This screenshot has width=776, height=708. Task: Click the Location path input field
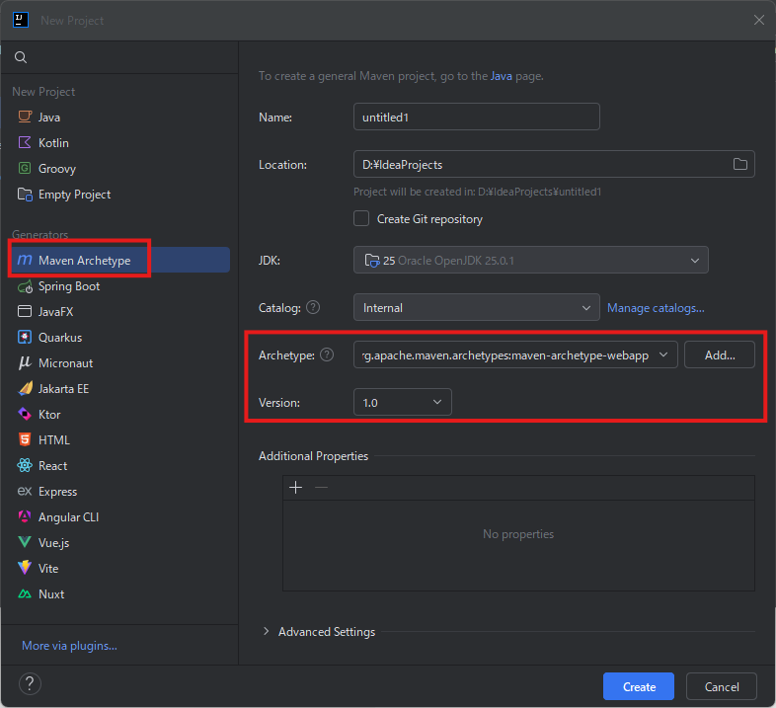tap(542, 164)
